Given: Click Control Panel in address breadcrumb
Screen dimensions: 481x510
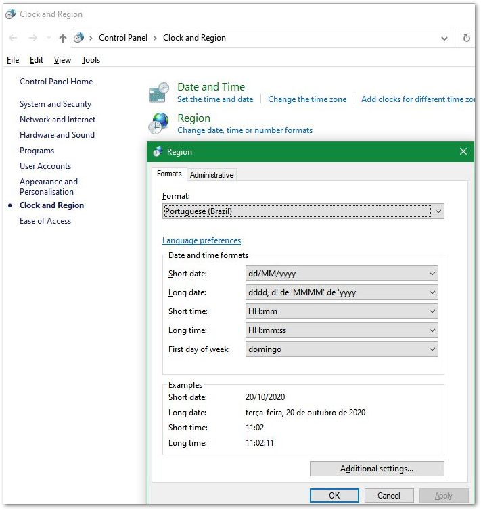Looking at the screenshot, I should [x=123, y=38].
